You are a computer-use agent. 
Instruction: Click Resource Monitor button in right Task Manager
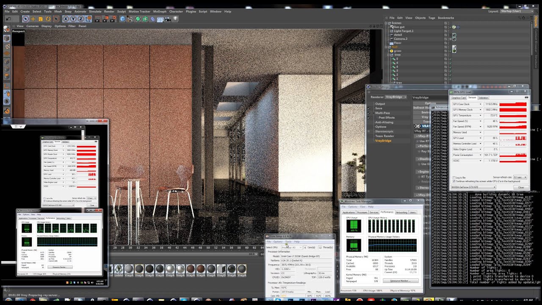(401, 281)
